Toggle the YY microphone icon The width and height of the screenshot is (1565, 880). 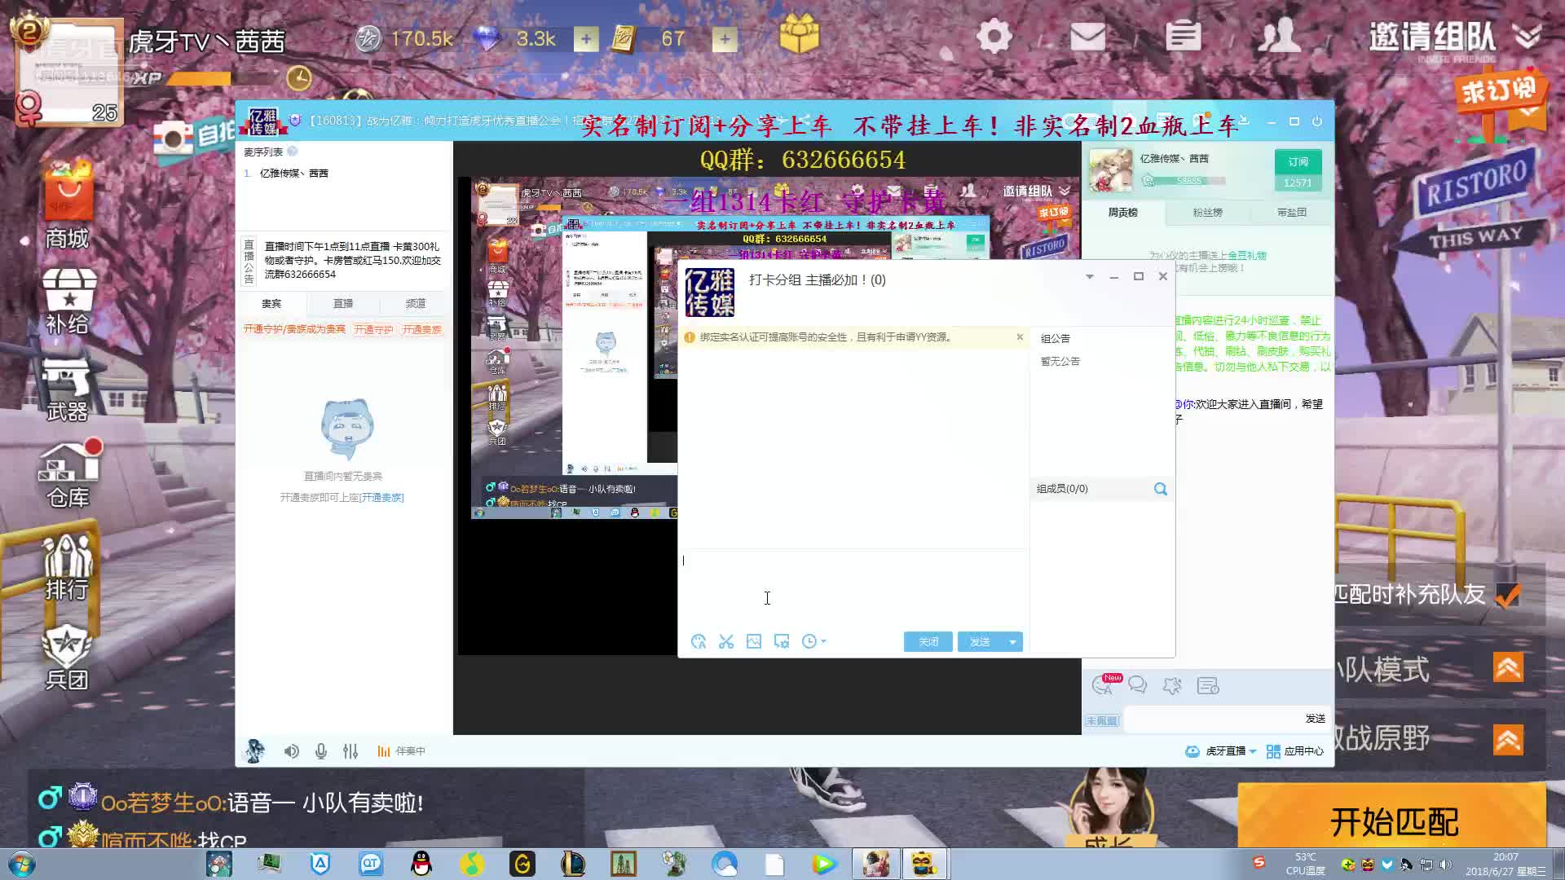click(x=321, y=751)
